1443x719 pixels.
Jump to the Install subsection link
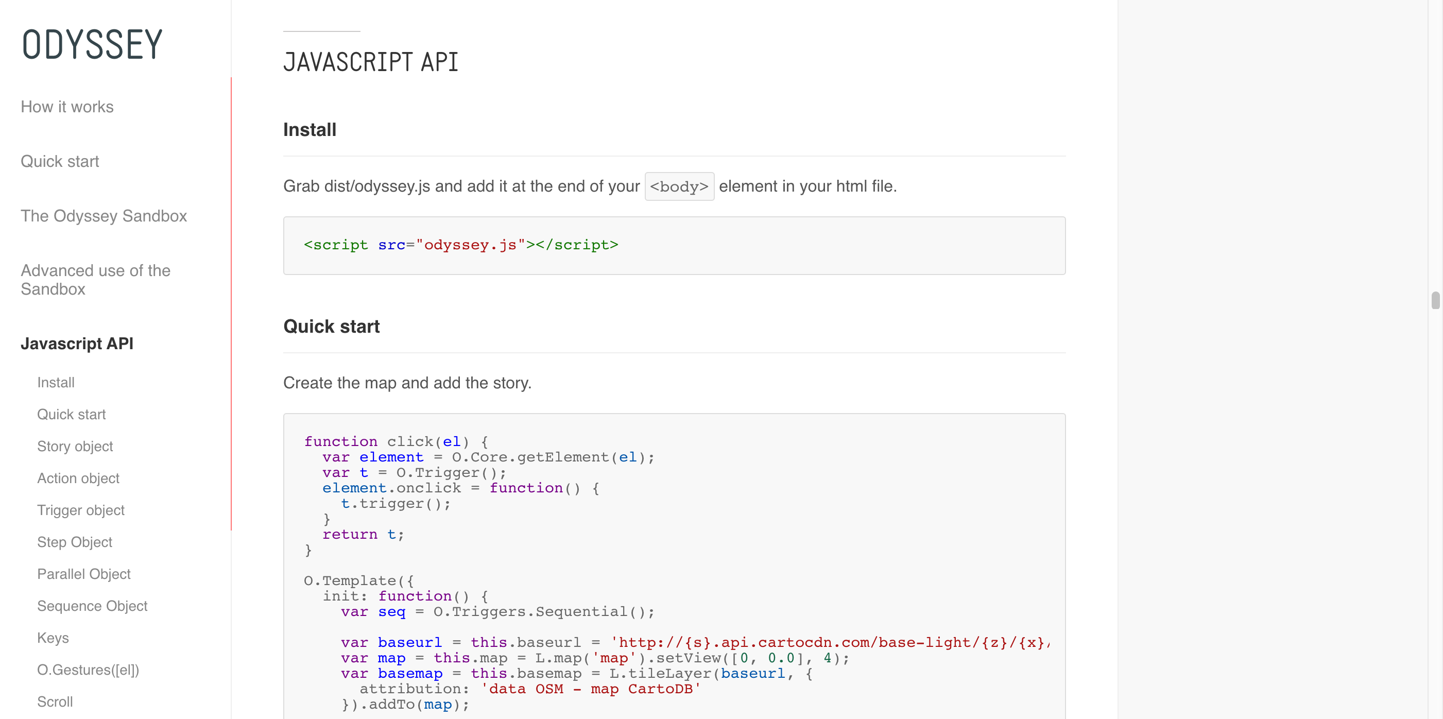tap(56, 382)
